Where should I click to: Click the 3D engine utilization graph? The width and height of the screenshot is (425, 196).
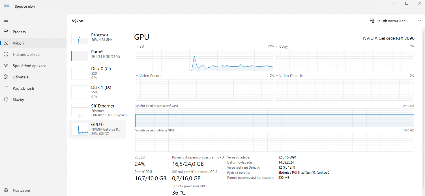[x=205, y=61]
